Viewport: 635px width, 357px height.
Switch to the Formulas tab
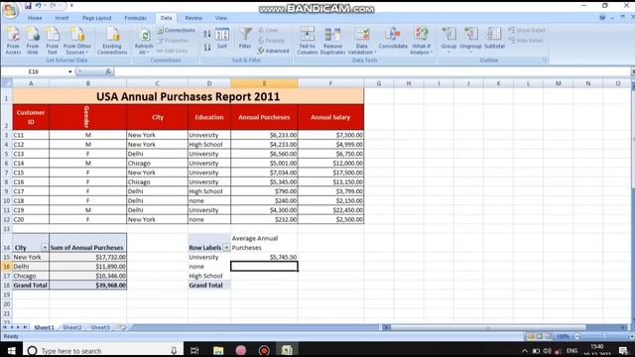[135, 18]
